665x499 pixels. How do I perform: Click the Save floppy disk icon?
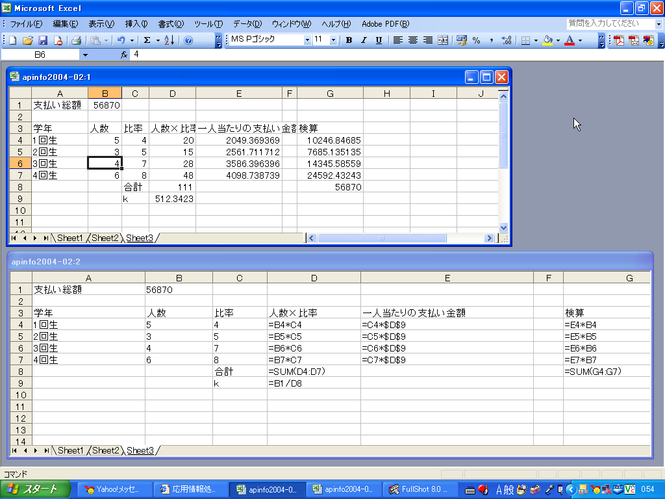[43, 40]
